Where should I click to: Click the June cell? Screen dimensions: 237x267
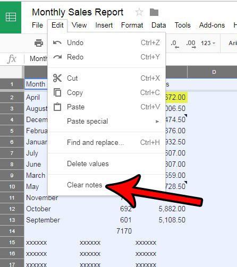(36, 165)
